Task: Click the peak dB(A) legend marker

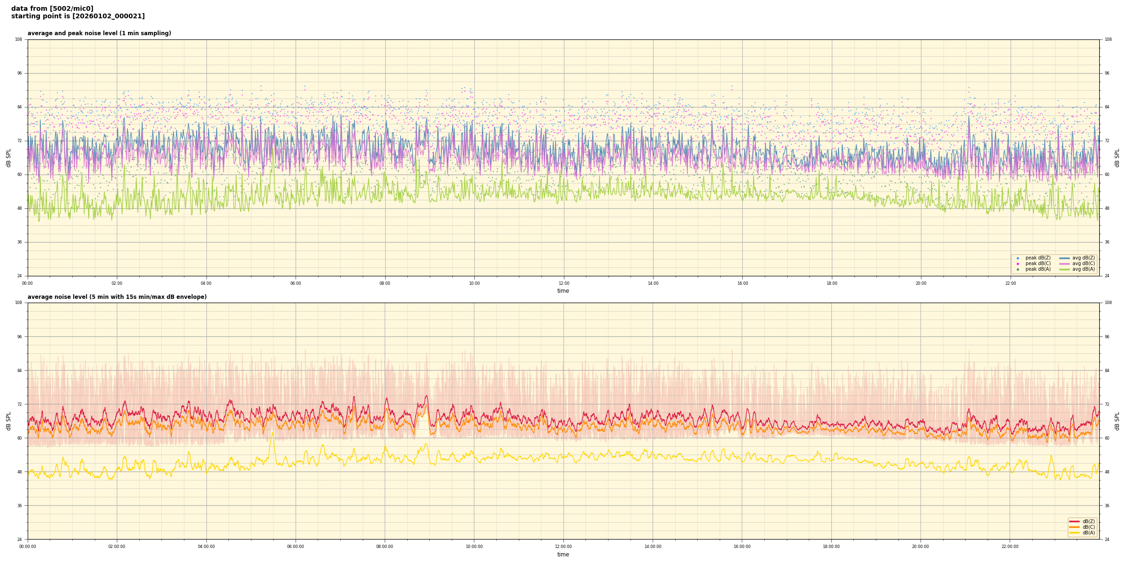Action: 1018,269
